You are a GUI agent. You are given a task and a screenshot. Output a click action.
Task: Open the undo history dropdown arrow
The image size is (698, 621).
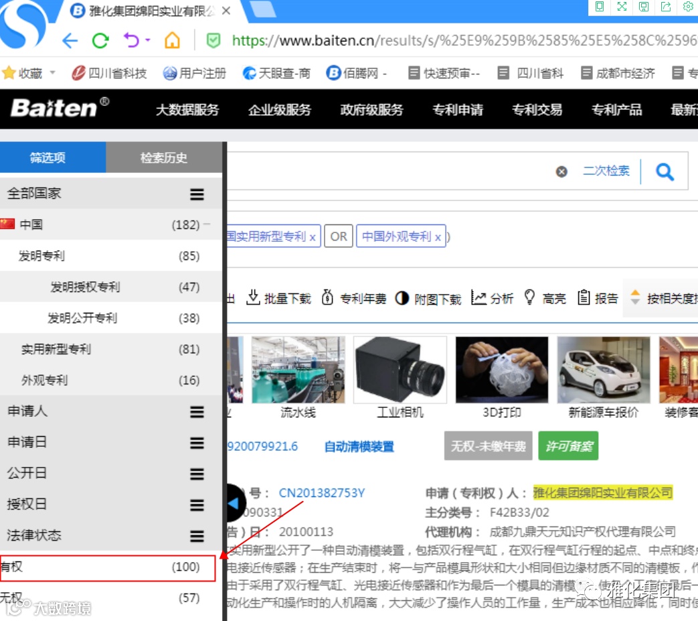[x=148, y=40]
